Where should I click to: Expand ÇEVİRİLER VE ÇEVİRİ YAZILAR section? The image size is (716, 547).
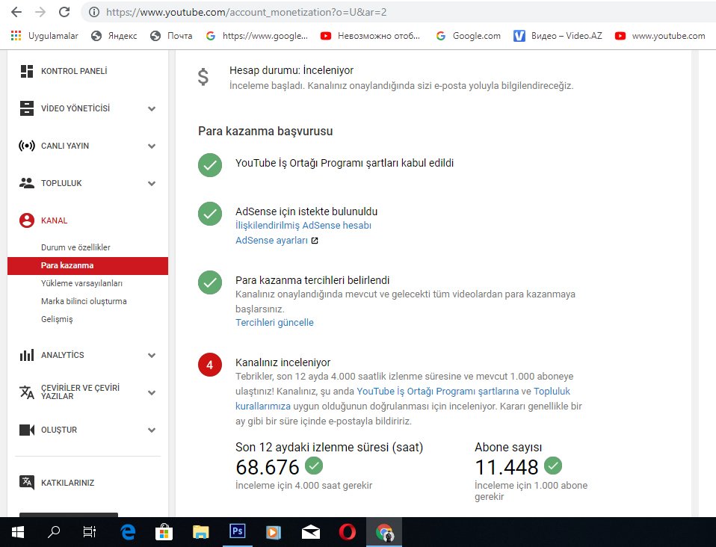[152, 392]
